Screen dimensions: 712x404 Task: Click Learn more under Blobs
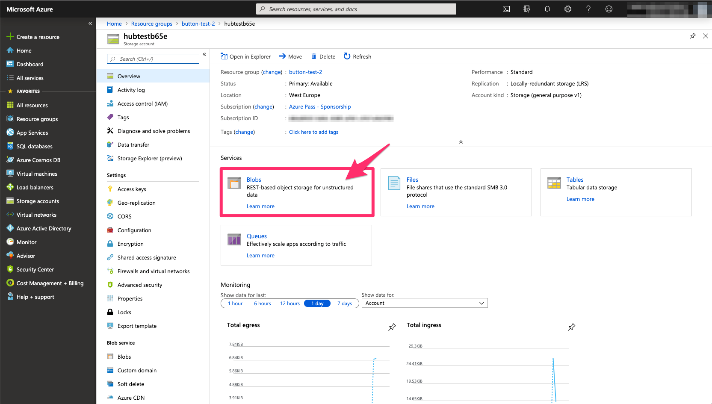click(x=260, y=206)
